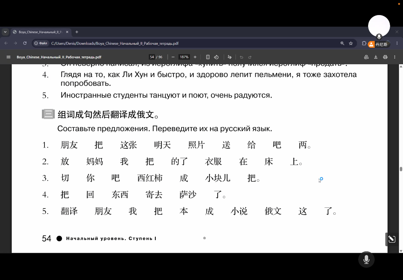Click the browser zoom magnifier icon

coord(342,43)
